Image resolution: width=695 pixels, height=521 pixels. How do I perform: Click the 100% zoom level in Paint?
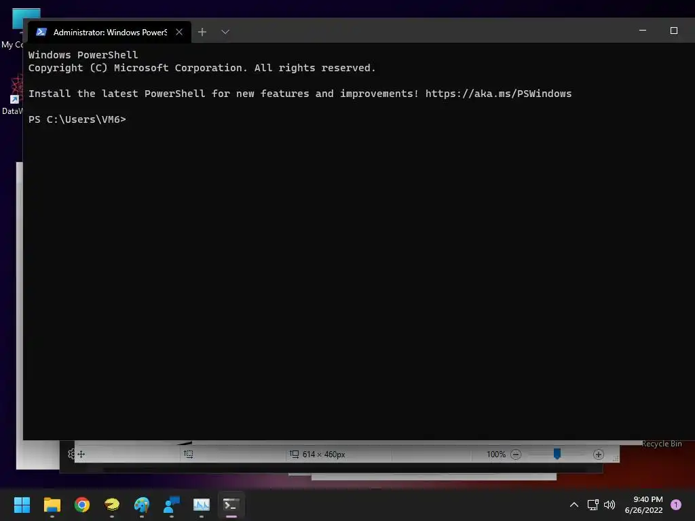(496, 454)
